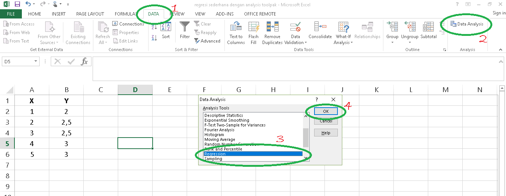This screenshot has width=506, height=196.
Task: Select the Remove Duplicates tool
Action: point(272,27)
